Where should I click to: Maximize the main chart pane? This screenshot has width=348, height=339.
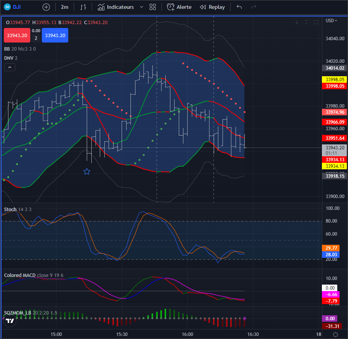point(316,22)
